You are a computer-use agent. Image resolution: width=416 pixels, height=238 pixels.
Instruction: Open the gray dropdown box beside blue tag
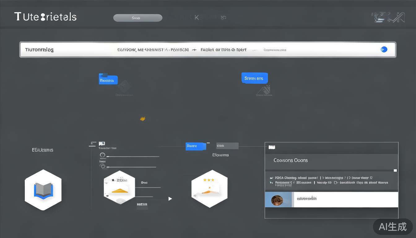click(227, 146)
